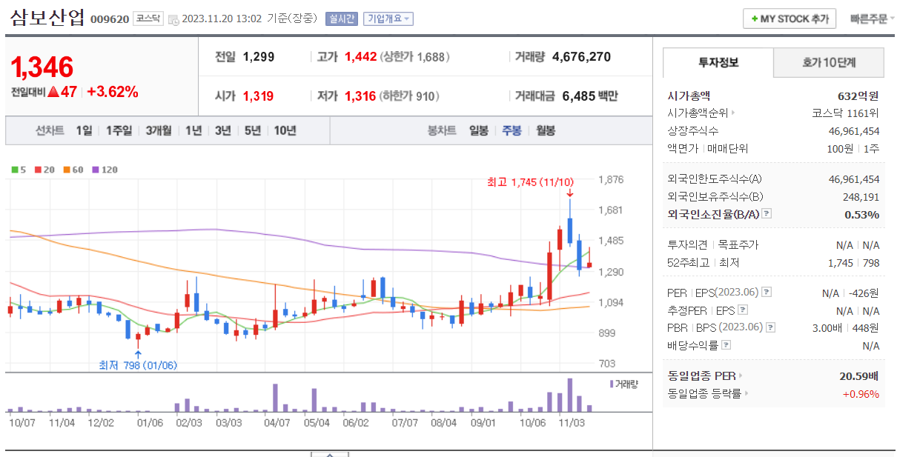Click the 최저 798 (01/06) chart marker
Viewport: 897px width, 457px height.
138,365
